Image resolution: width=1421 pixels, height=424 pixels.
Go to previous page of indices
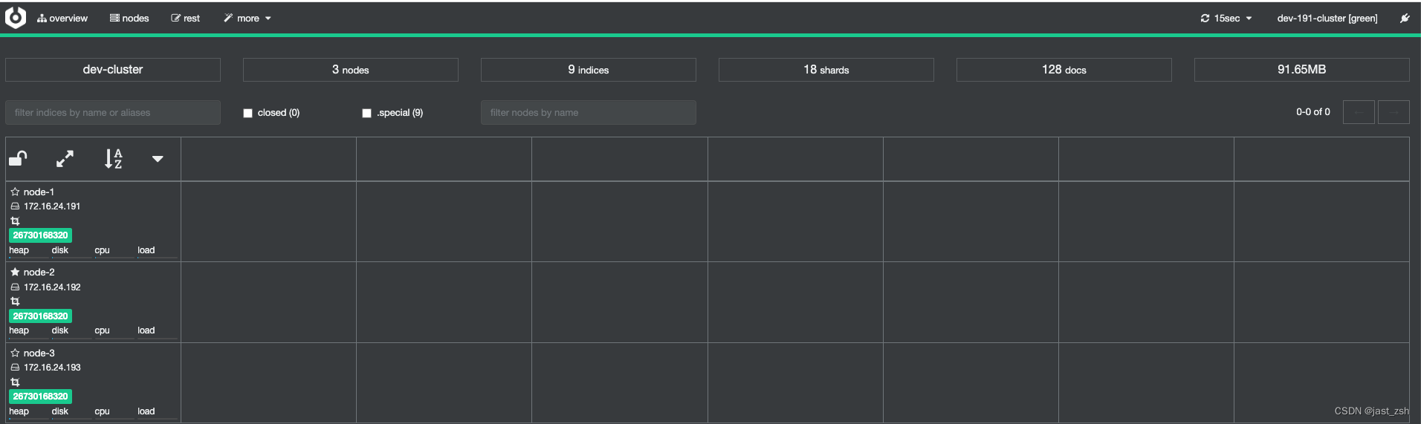(x=1359, y=112)
